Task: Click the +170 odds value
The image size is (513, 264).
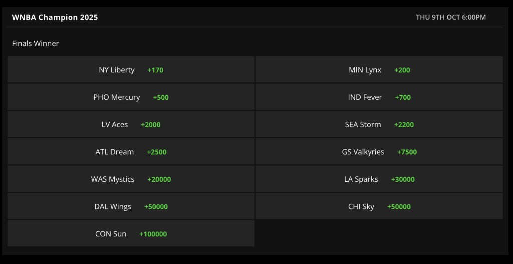Action: [155, 70]
